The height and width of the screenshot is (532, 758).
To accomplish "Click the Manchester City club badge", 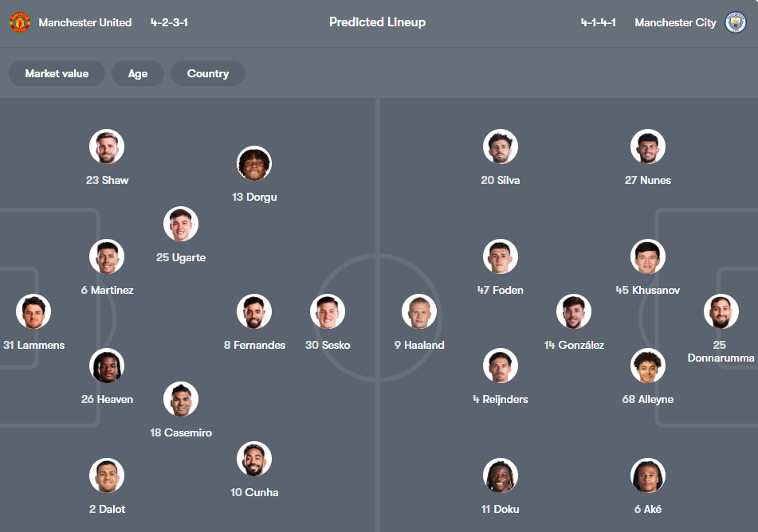I will point(739,22).
